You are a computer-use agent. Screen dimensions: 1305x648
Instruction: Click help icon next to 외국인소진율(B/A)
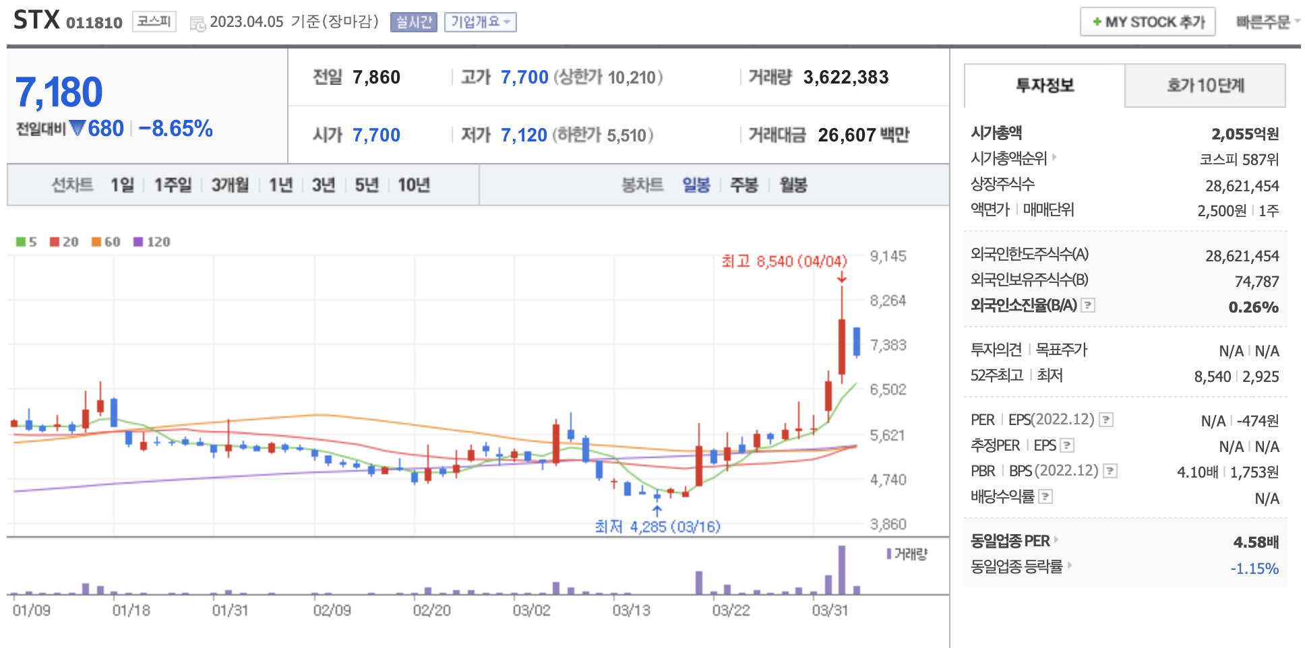[1088, 306]
